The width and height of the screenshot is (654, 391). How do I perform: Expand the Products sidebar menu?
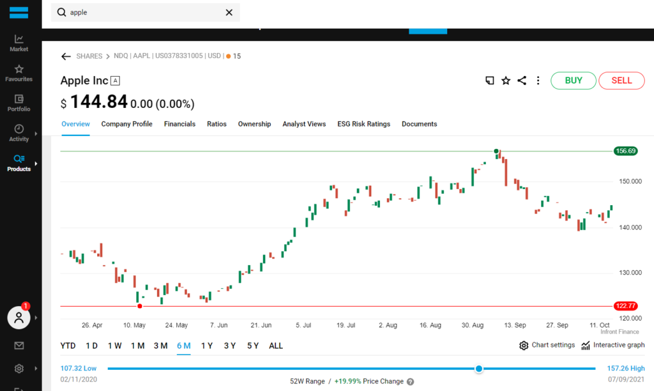tap(36, 164)
